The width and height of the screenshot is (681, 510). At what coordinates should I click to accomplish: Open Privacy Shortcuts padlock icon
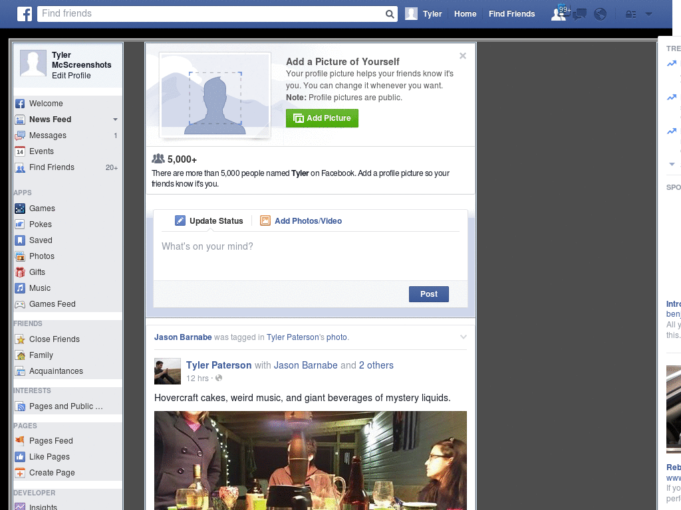[x=630, y=13]
